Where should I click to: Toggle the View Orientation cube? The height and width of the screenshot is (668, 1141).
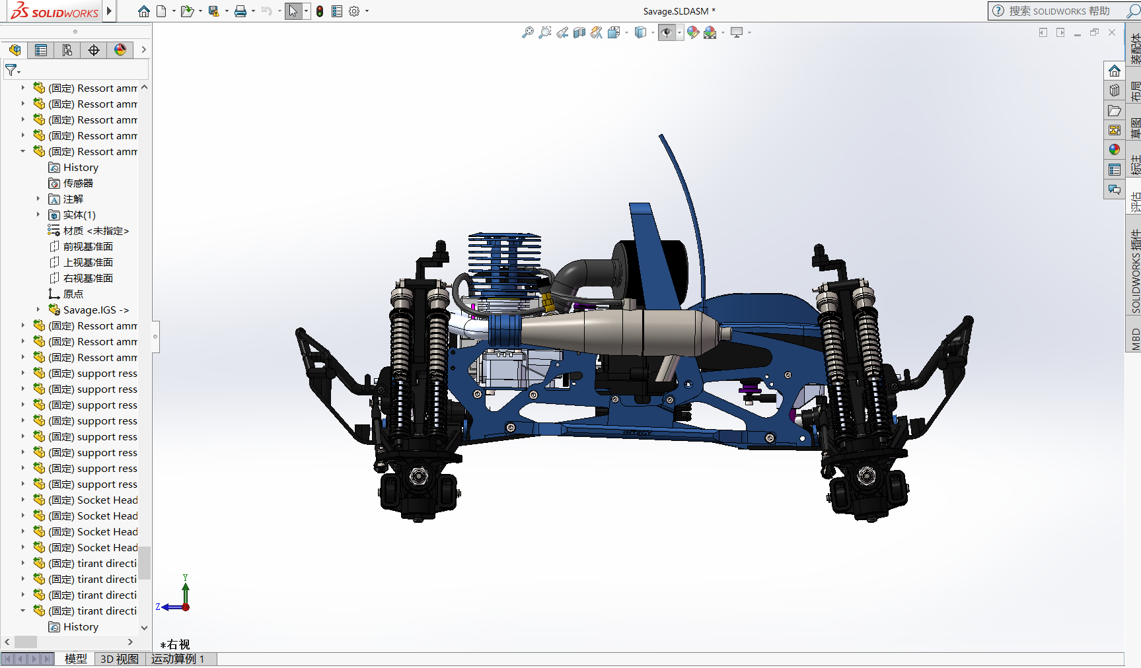(x=613, y=32)
